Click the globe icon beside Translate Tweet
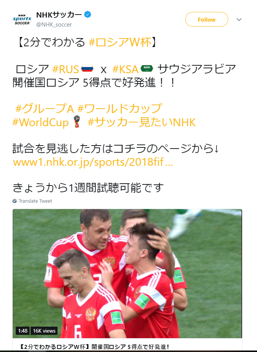This screenshot has width=257, height=352. (15, 201)
